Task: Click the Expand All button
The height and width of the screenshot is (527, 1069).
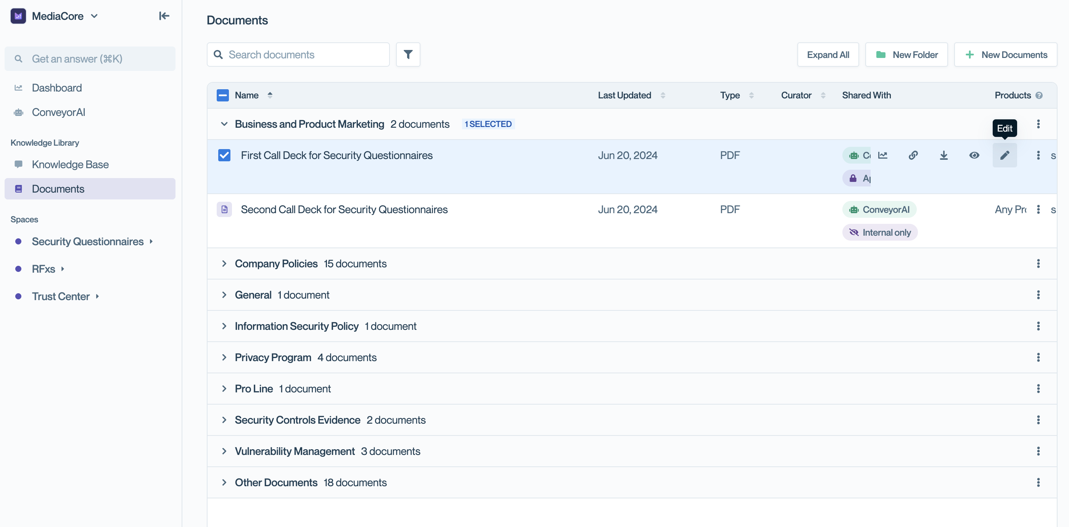Action: (828, 54)
